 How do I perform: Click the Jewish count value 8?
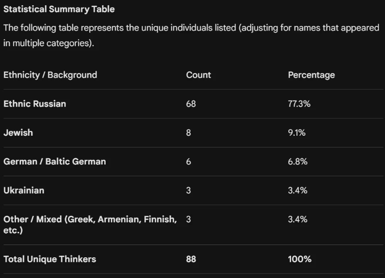(x=188, y=132)
